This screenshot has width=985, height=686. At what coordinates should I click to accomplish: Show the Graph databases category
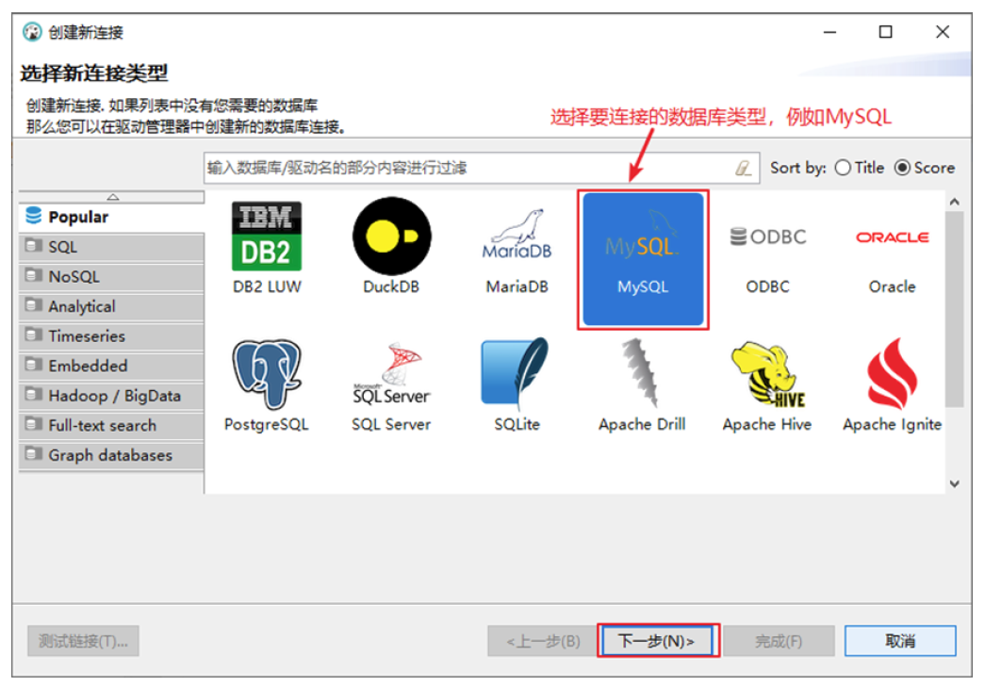[112, 455]
